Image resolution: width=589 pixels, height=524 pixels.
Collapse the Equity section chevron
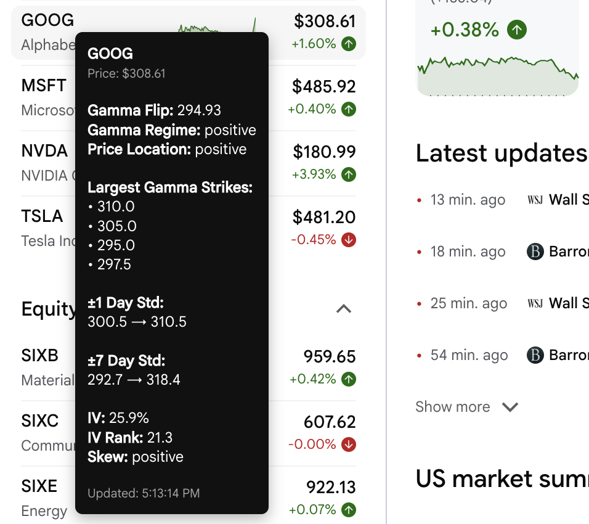(x=344, y=309)
